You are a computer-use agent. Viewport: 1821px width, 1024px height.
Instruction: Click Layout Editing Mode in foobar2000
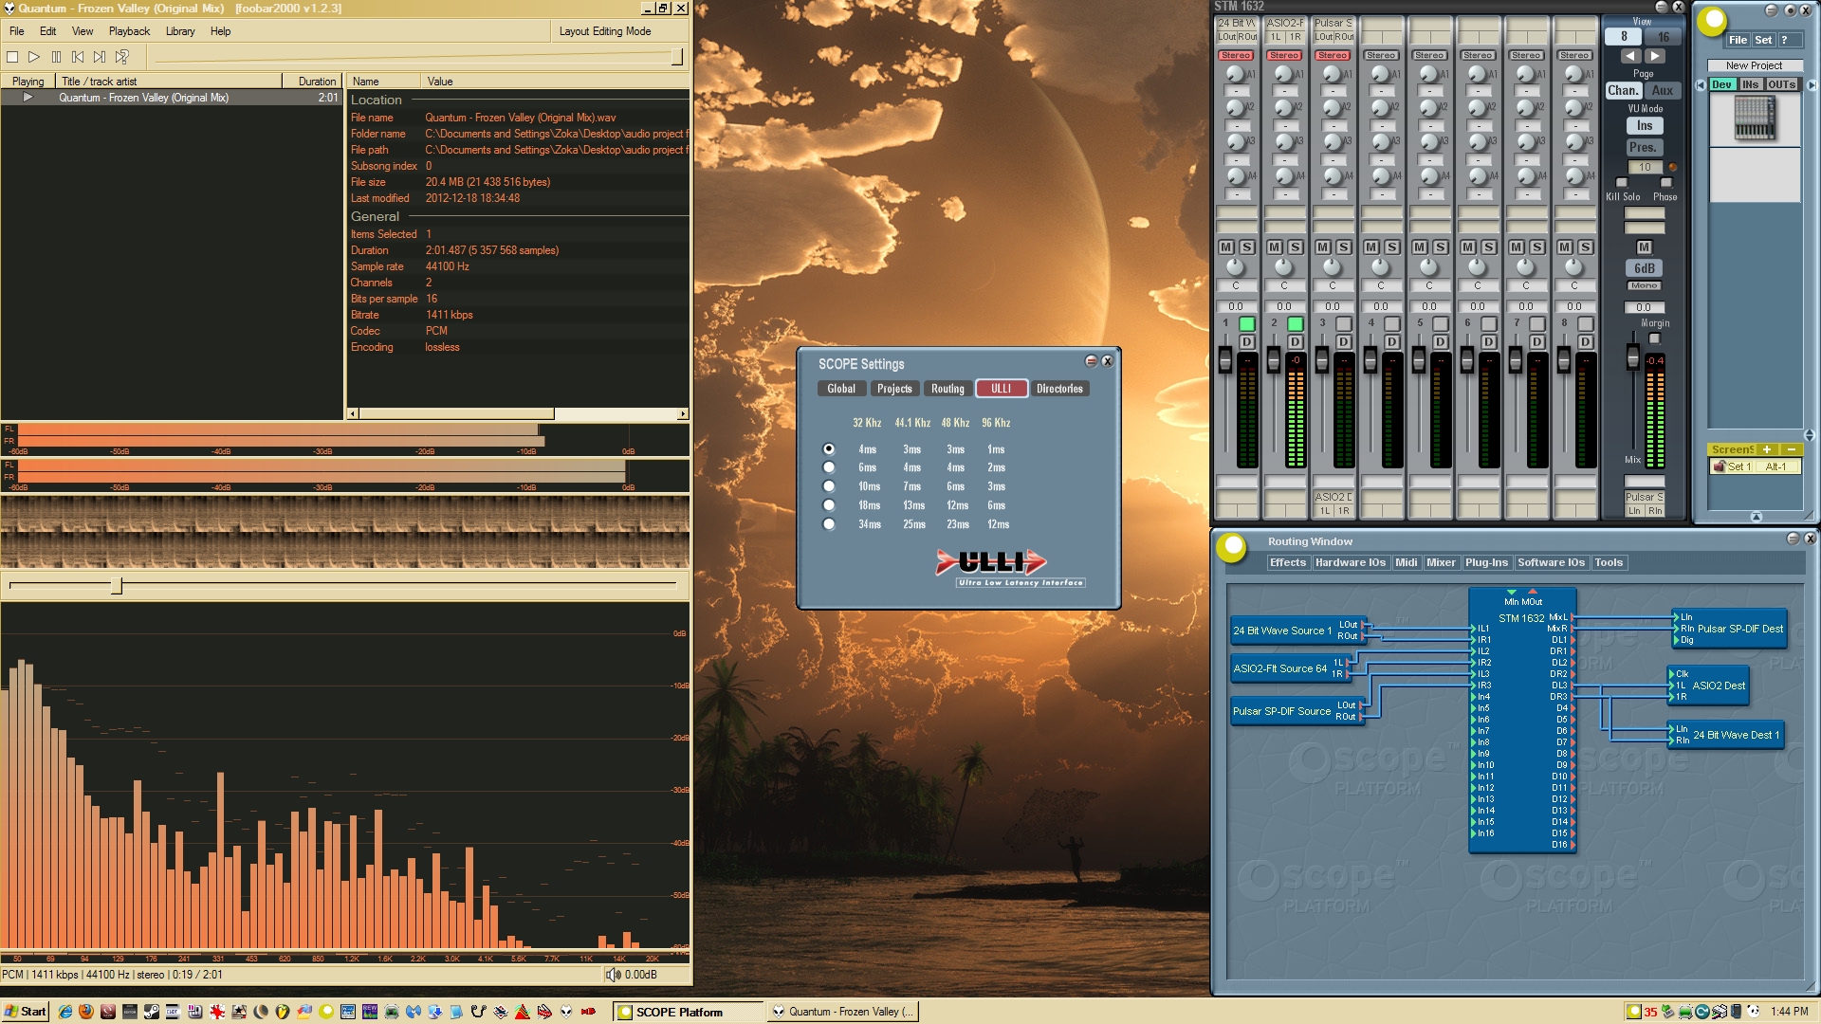click(605, 31)
